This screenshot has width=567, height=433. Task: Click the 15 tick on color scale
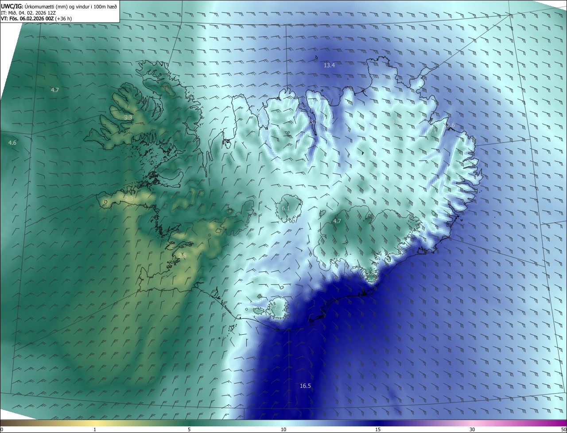pyautogui.click(x=378, y=429)
